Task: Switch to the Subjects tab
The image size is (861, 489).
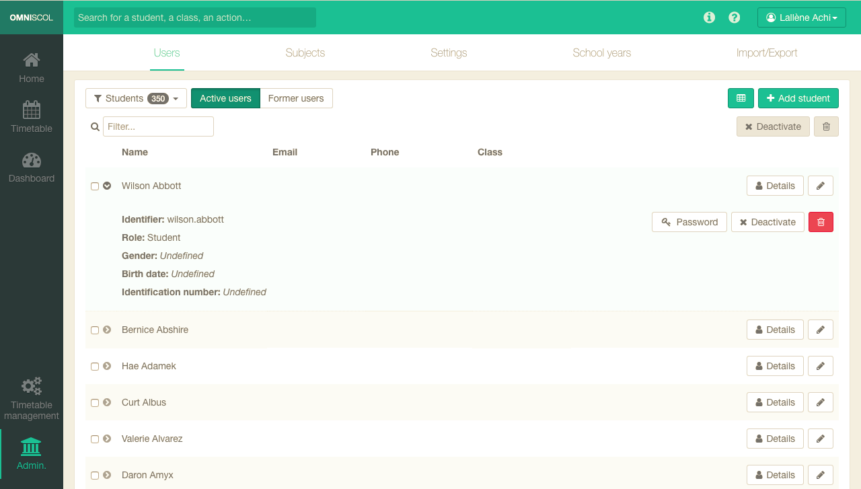Action: (305, 52)
